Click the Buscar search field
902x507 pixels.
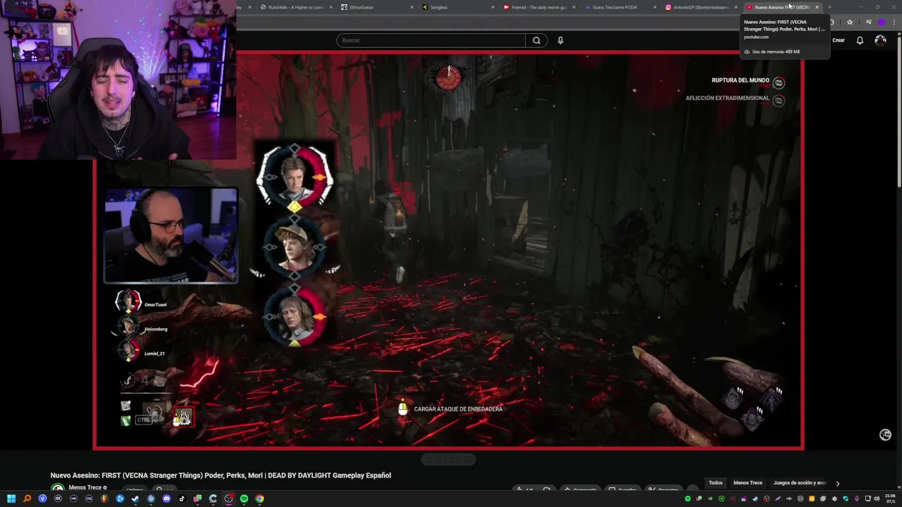click(x=431, y=40)
